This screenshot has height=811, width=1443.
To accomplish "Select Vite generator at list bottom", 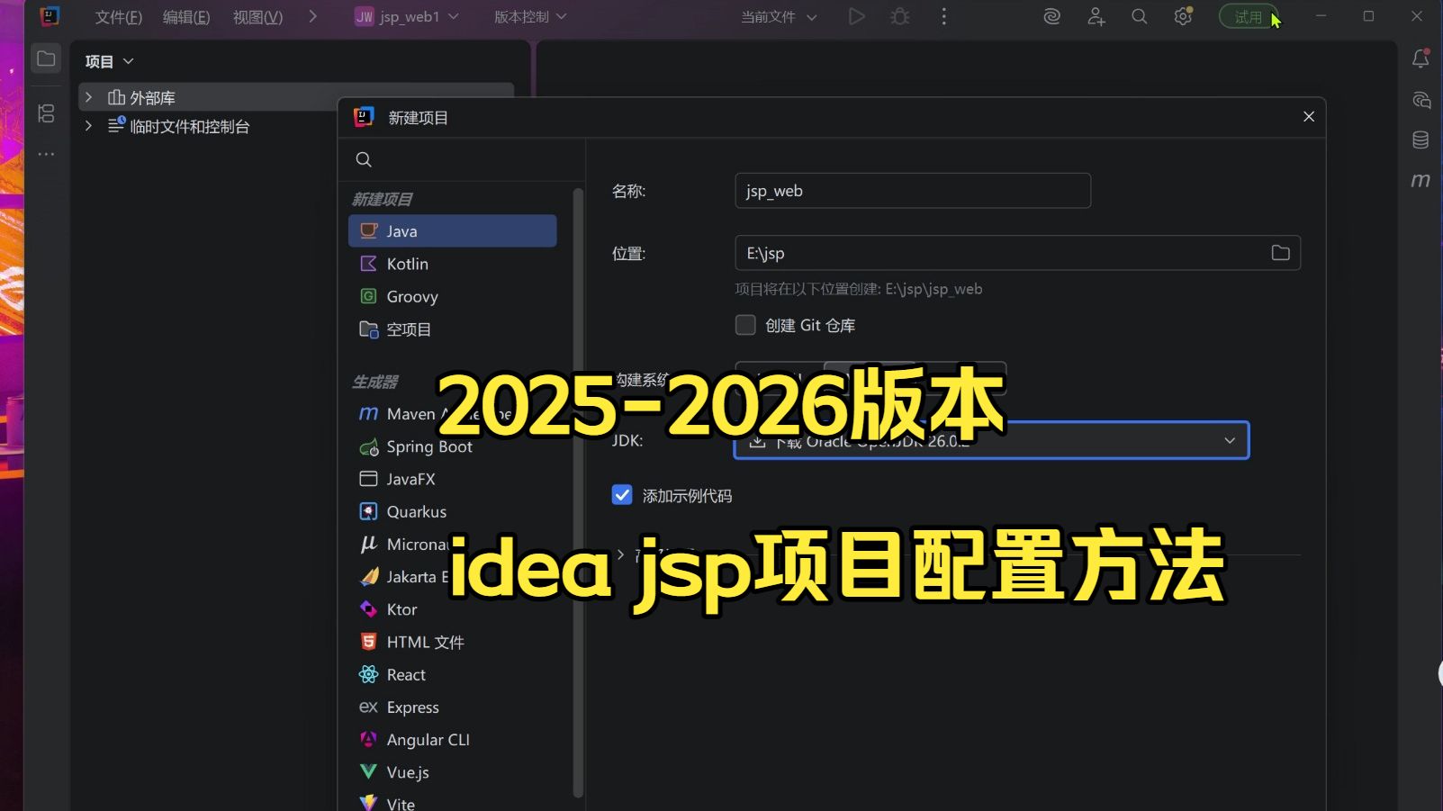I will 452,802.
